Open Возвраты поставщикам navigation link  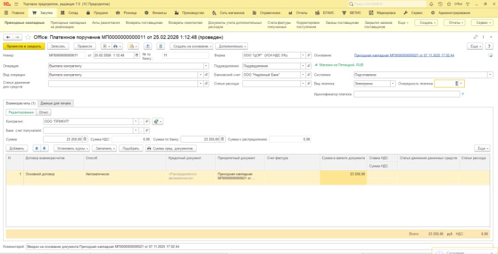[144, 23]
